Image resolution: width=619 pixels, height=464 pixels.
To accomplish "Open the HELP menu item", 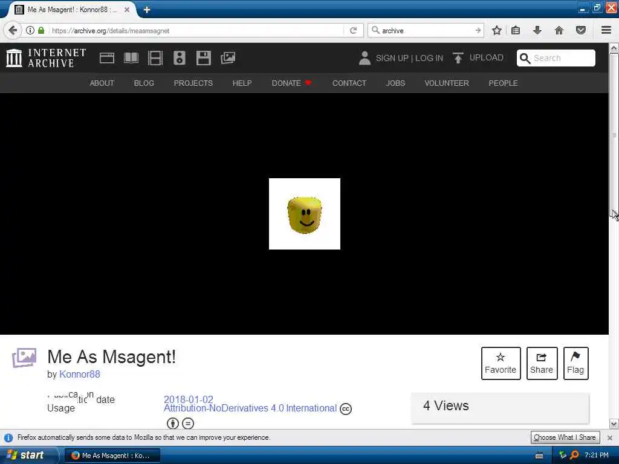I will tap(242, 83).
